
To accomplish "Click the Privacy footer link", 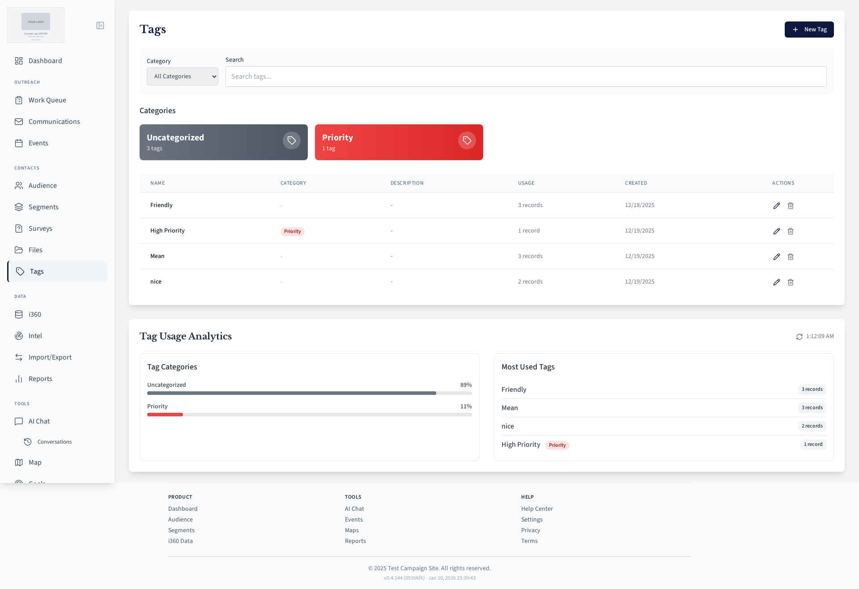I will click(x=531, y=530).
